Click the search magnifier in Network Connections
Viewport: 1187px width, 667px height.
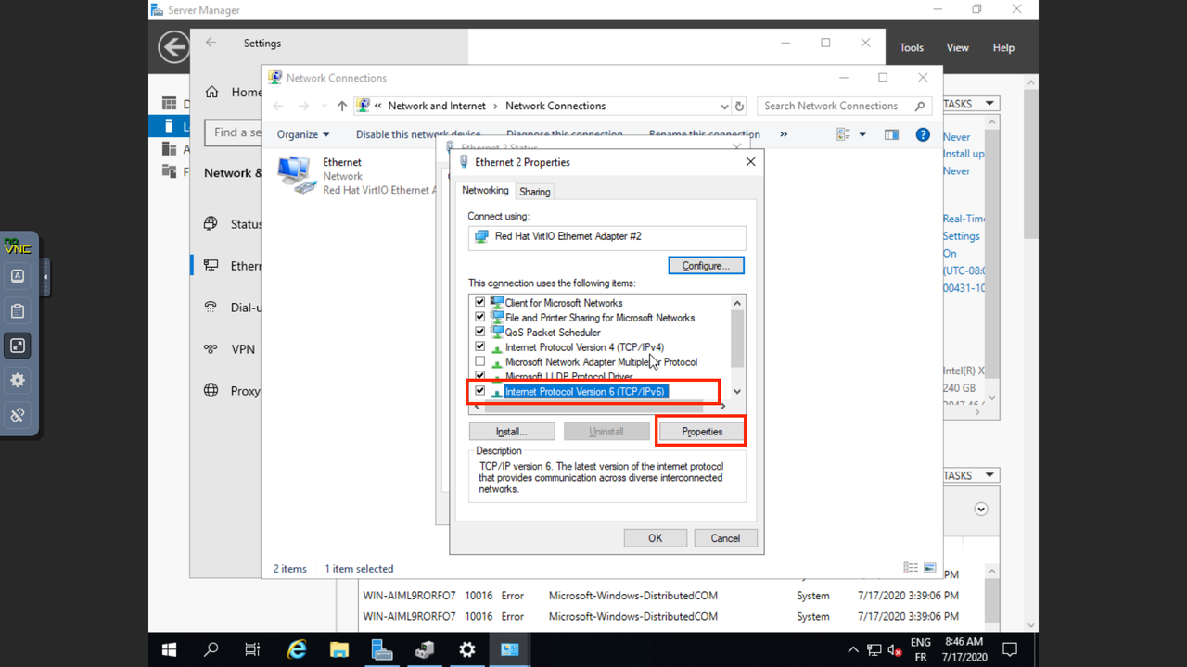(920, 106)
